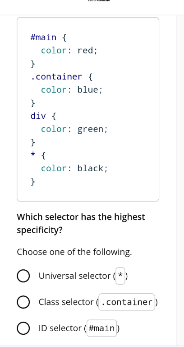184x347 pixels.
Task: Click the "Choose one of the following." instruction
Action: tap(74, 252)
